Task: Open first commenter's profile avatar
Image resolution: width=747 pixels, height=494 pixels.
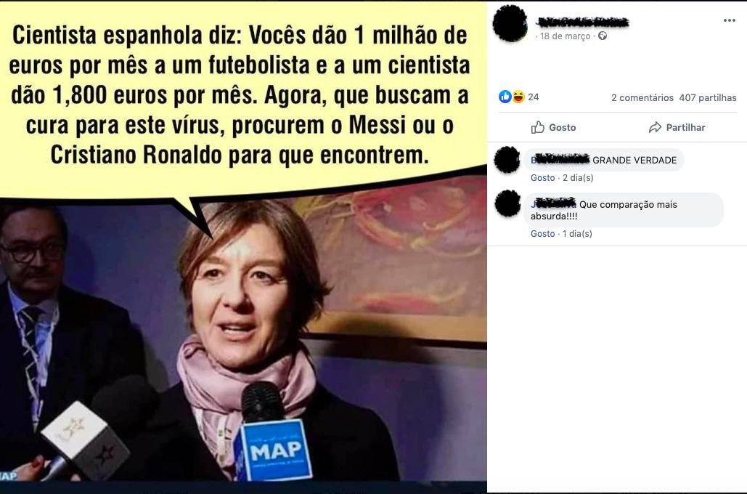Action: pyautogui.click(x=507, y=160)
